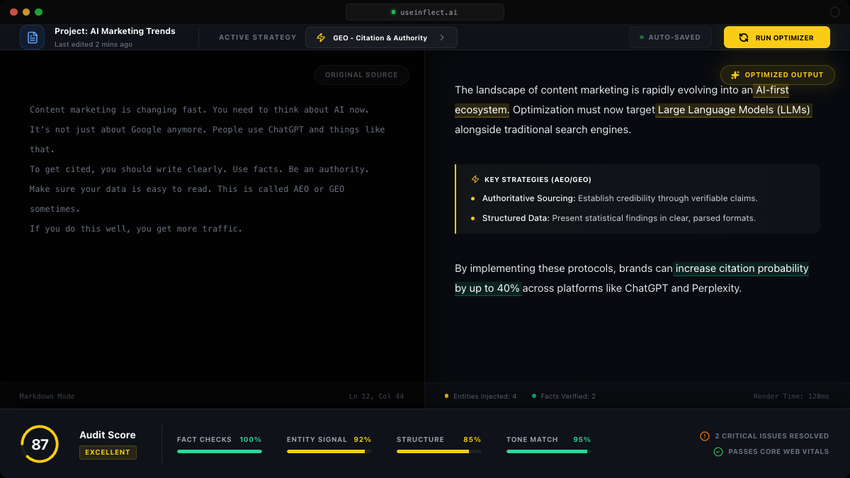Image resolution: width=850 pixels, height=478 pixels.
Task: Click the green dot in Auto-Saved
Action: coord(642,38)
